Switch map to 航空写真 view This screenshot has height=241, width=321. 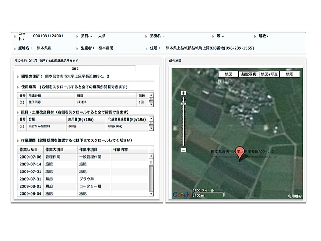coord(249,74)
